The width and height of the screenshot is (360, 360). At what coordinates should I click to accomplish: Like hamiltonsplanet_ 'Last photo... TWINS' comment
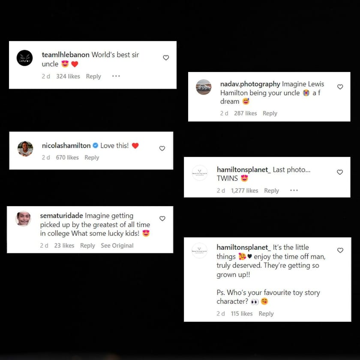340,172
